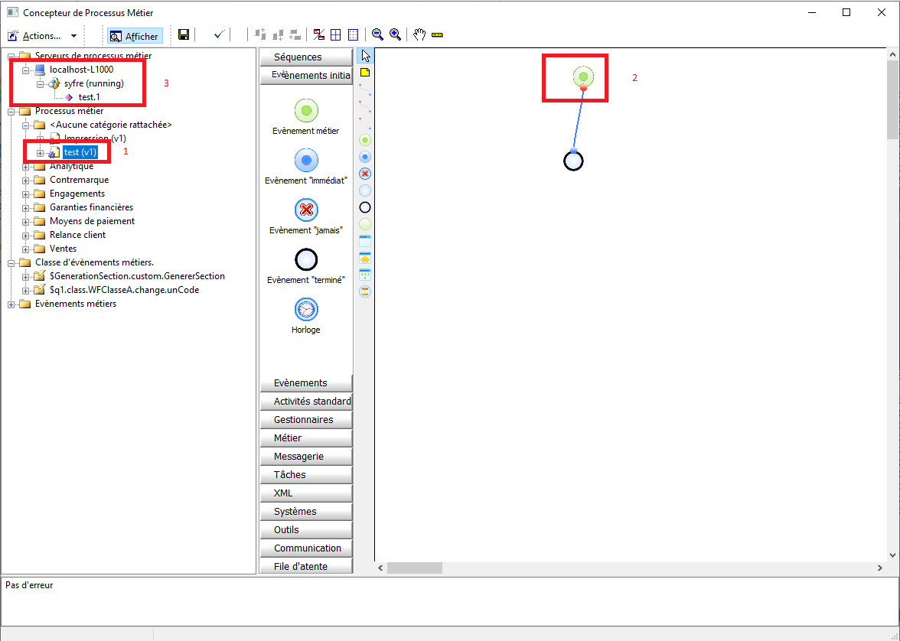This screenshot has width=900, height=641.
Task: Click the red crossed-out toolbar icon
Action: point(319,35)
